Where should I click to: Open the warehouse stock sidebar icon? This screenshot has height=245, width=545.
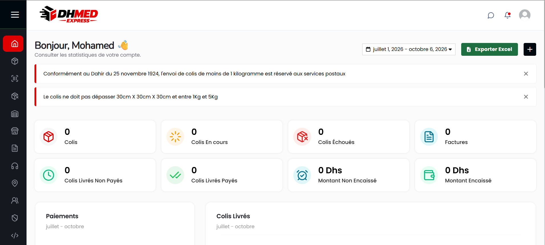pos(15,114)
